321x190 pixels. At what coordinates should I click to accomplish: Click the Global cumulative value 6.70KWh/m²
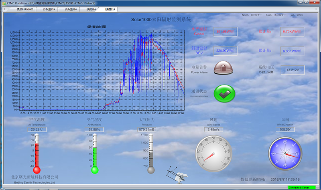(x=292, y=32)
